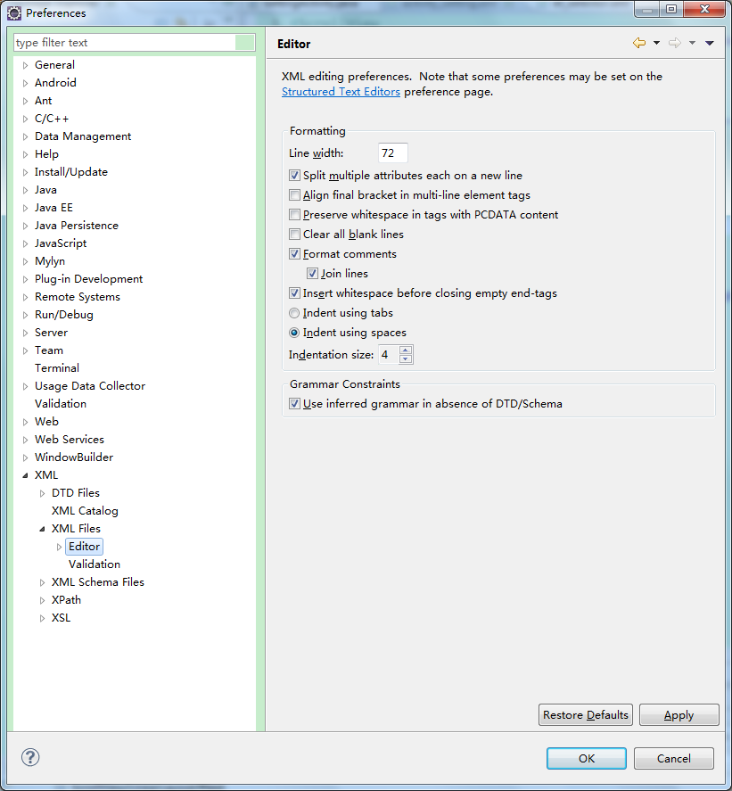Select the Team preference category
Screen dimensions: 732x791
pyautogui.click(x=49, y=350)
